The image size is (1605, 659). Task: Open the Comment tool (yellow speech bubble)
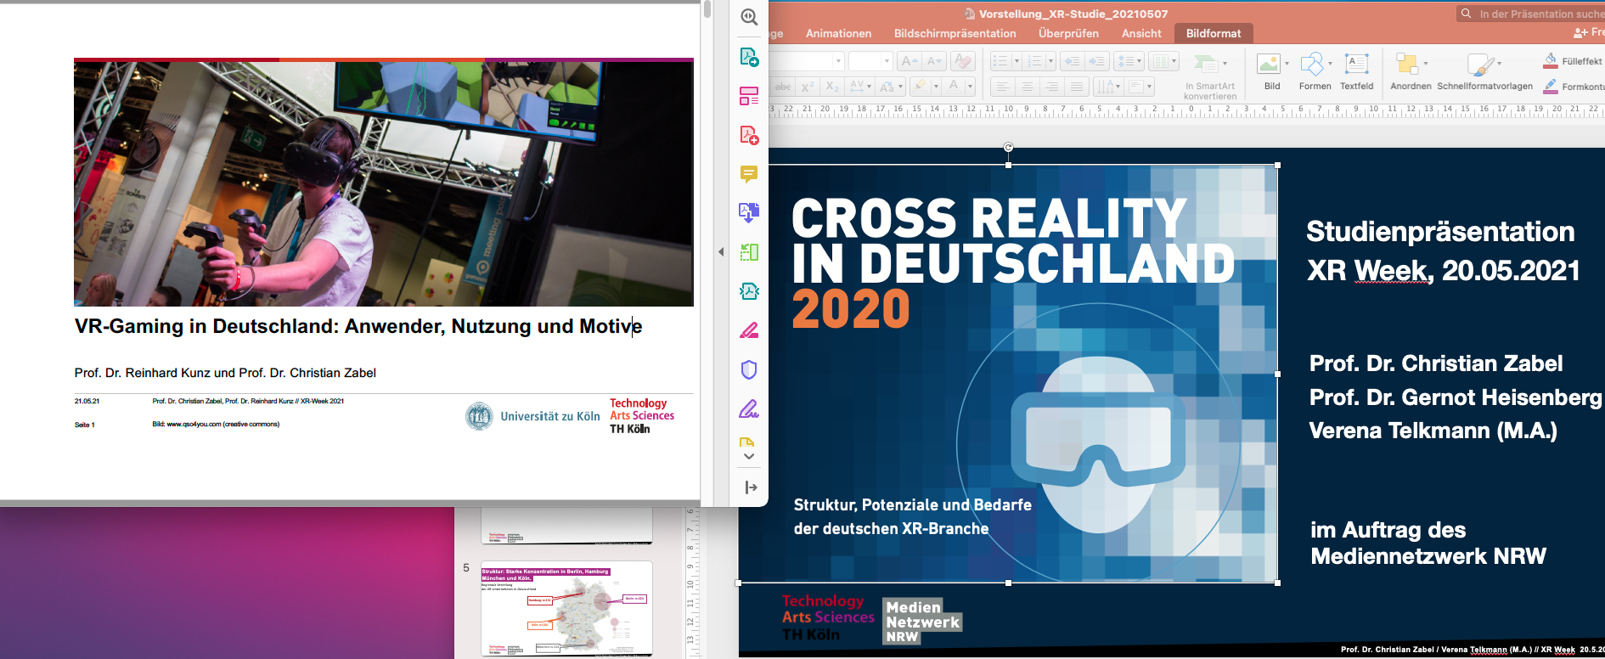click(749, 174)
